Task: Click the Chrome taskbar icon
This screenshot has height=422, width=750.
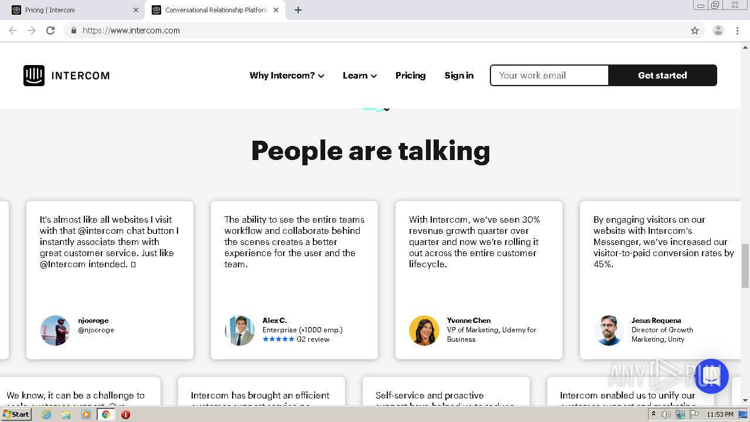Action: point(106,414)
